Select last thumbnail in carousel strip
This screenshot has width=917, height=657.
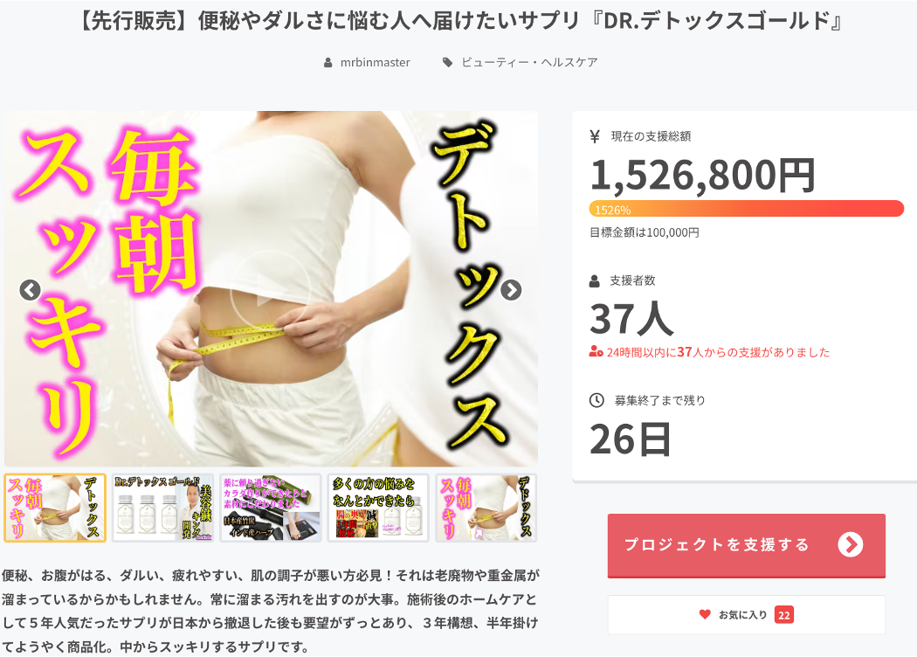[486, 508]
